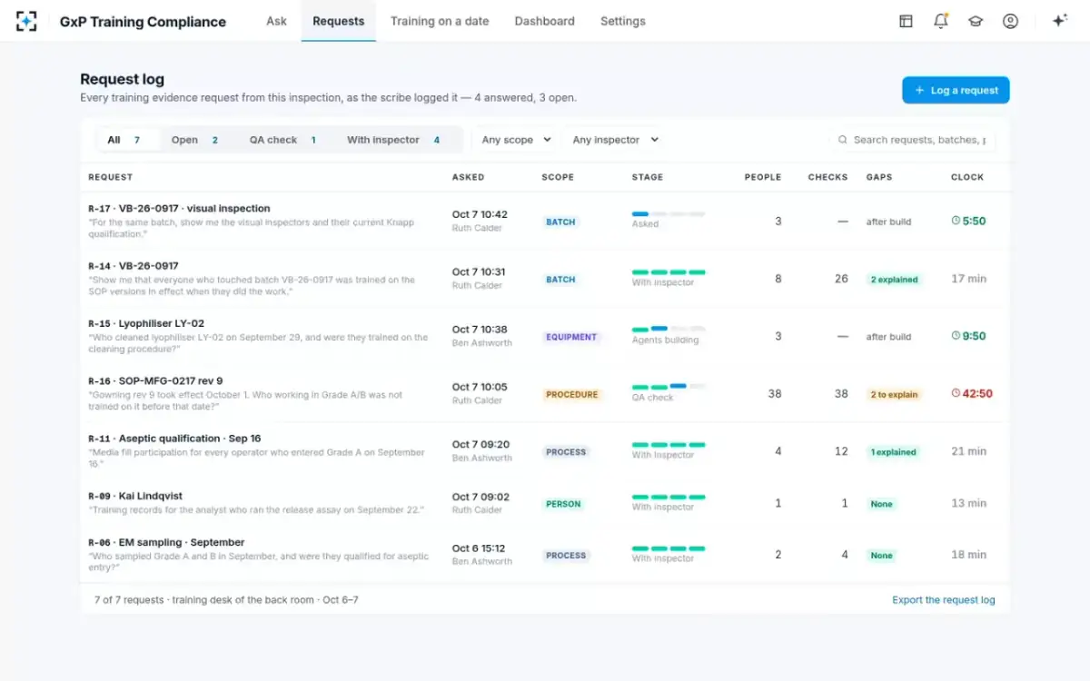Image resolution: width=1090 pixels, height=681 pixels.
Task: Click the '1 explained' gaps badge
Action: pos(893,452)
